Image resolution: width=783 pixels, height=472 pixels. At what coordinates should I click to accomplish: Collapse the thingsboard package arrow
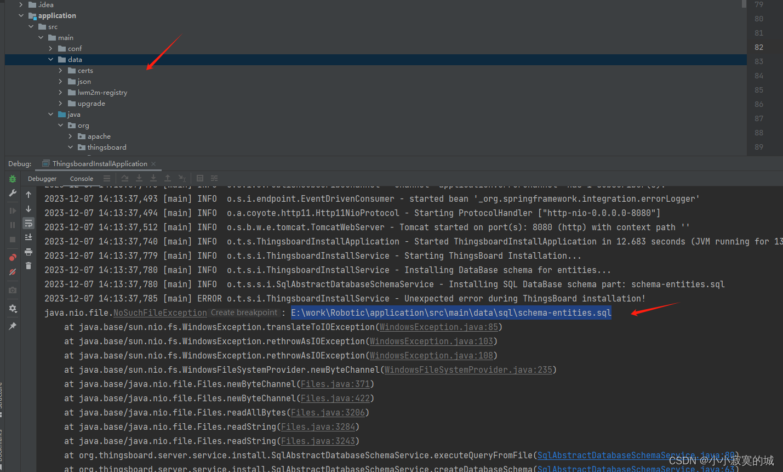click(x=70, y=147)
